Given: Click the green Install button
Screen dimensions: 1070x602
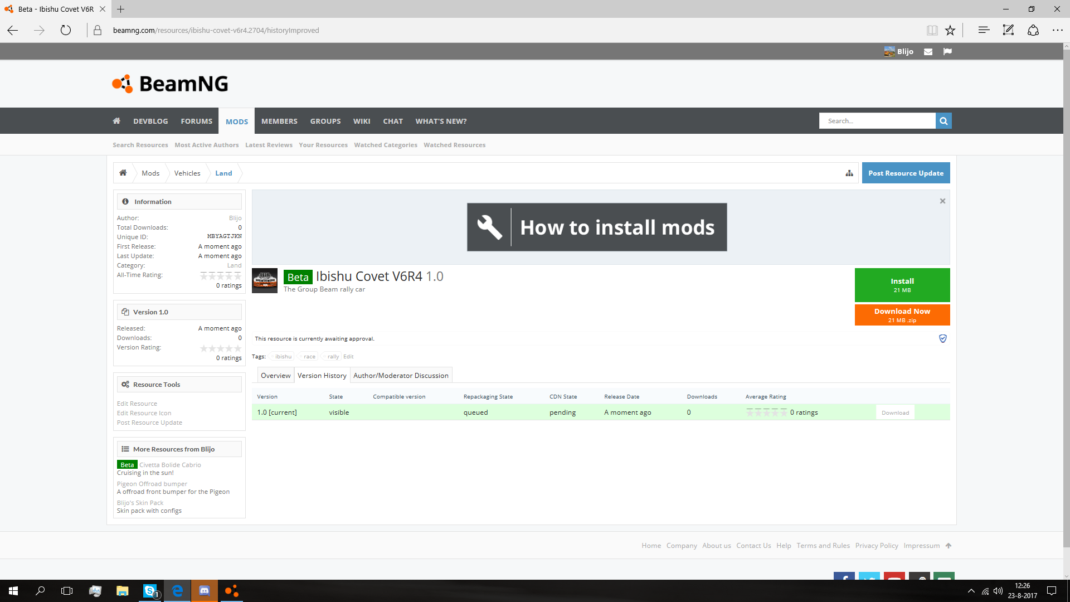Looking at the screenshot, I should (x=902, y=285).
